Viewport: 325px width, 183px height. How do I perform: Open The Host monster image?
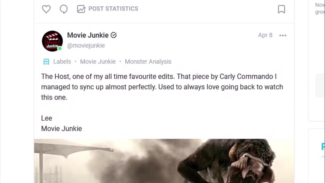(164, 161)
